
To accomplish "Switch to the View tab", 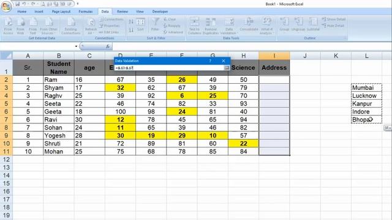I will [140, 12].
